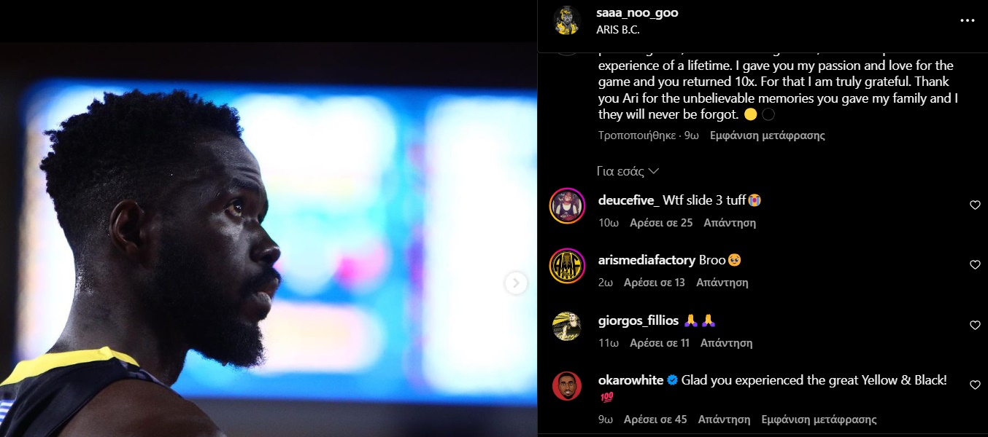Viewport: 988px width, 437px height.
Task: Open the three-dot post options menu
Action: 967,20
